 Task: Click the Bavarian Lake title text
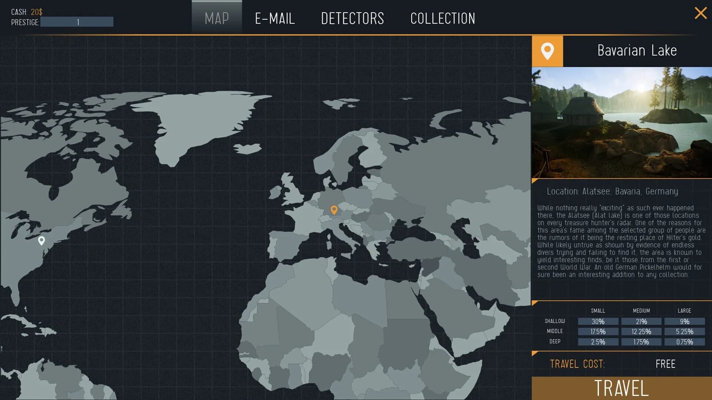click(x=637, y=51)
